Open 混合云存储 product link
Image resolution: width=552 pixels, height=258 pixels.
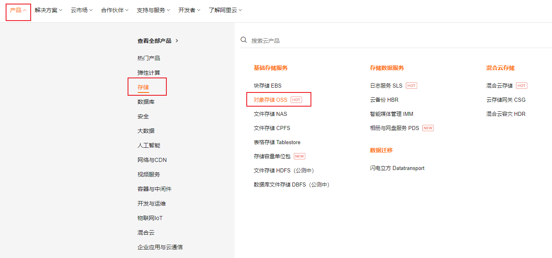(x=499, y=86)
